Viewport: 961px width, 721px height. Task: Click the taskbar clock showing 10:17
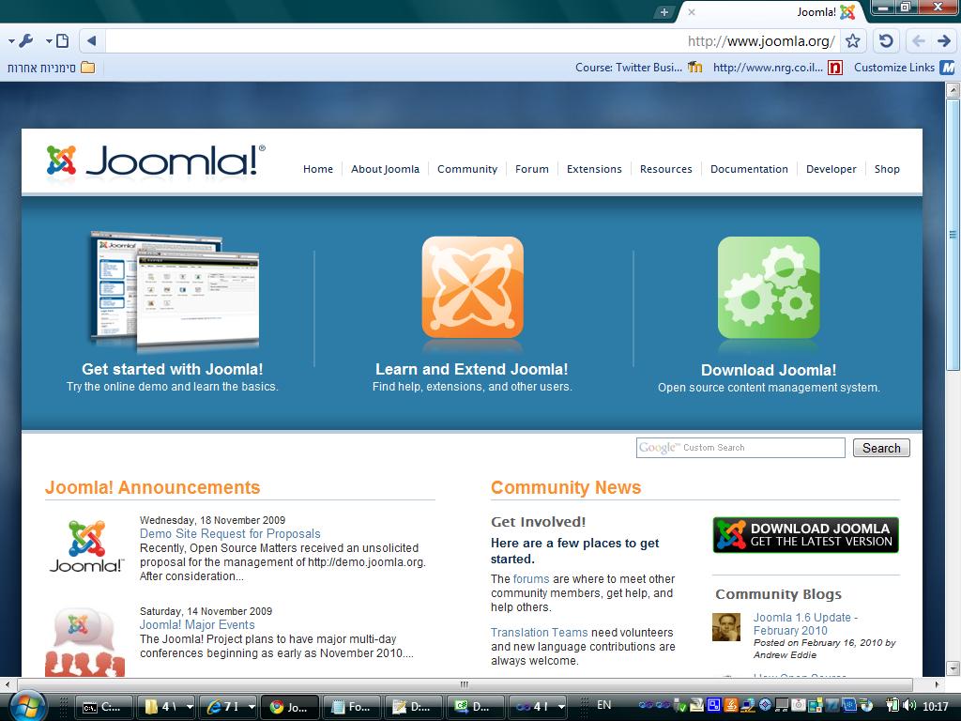[936, 706]
